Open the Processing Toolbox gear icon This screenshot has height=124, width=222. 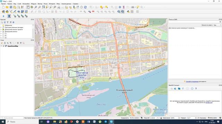pos(120,7)
